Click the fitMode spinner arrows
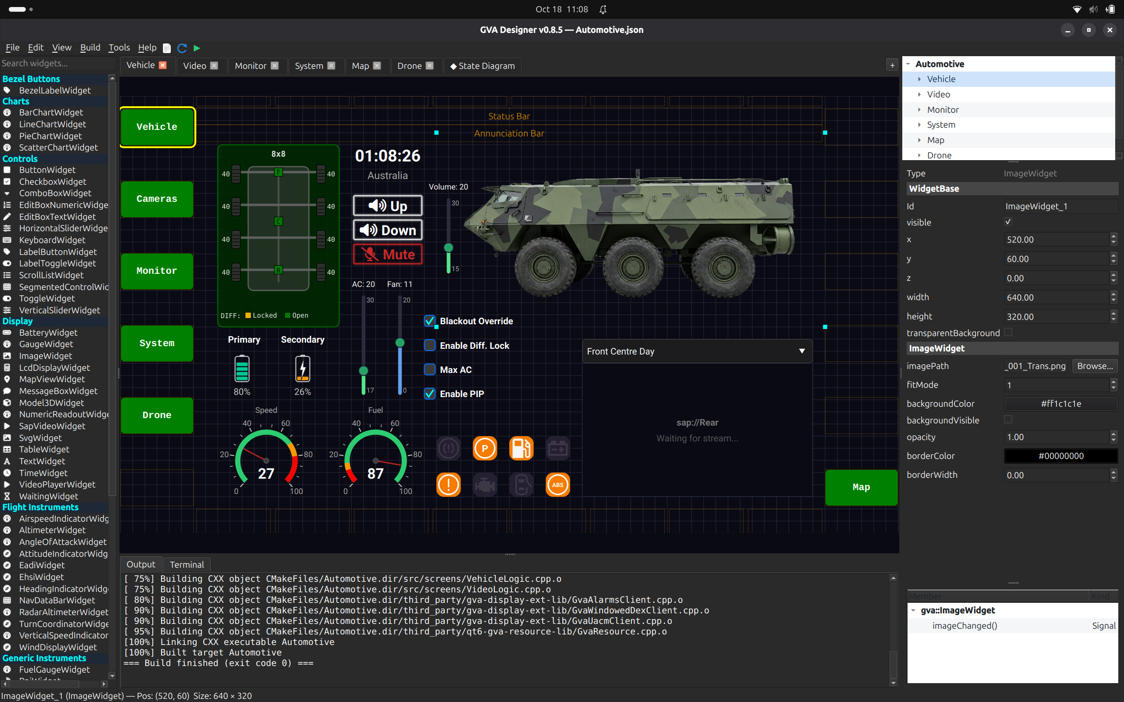 (x=1113, y=385)
